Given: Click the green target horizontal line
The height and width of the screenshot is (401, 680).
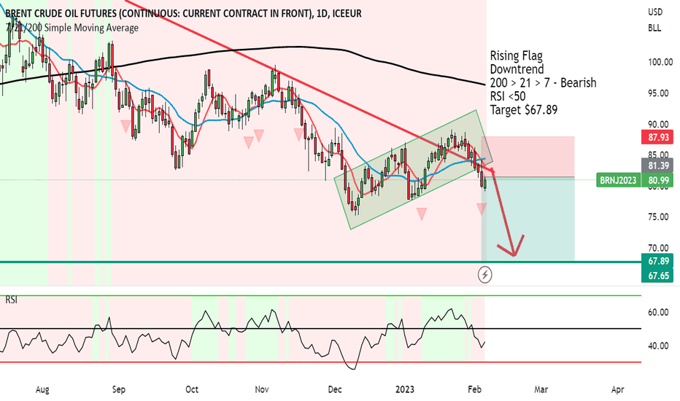Looking at the screenshot, I should 320,262.
